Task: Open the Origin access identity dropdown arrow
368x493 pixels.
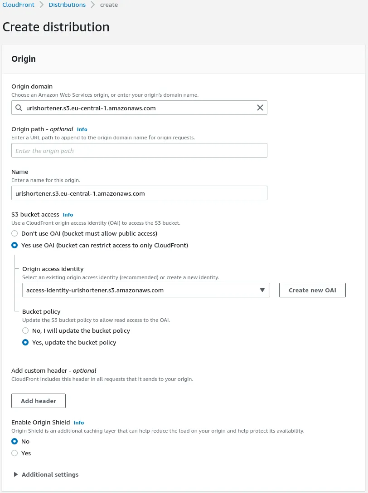Action: tap(262, 291)
